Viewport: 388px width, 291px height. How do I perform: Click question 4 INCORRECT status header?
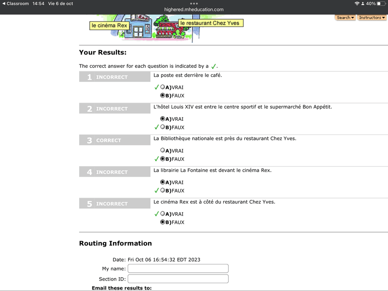pos(114,172)
